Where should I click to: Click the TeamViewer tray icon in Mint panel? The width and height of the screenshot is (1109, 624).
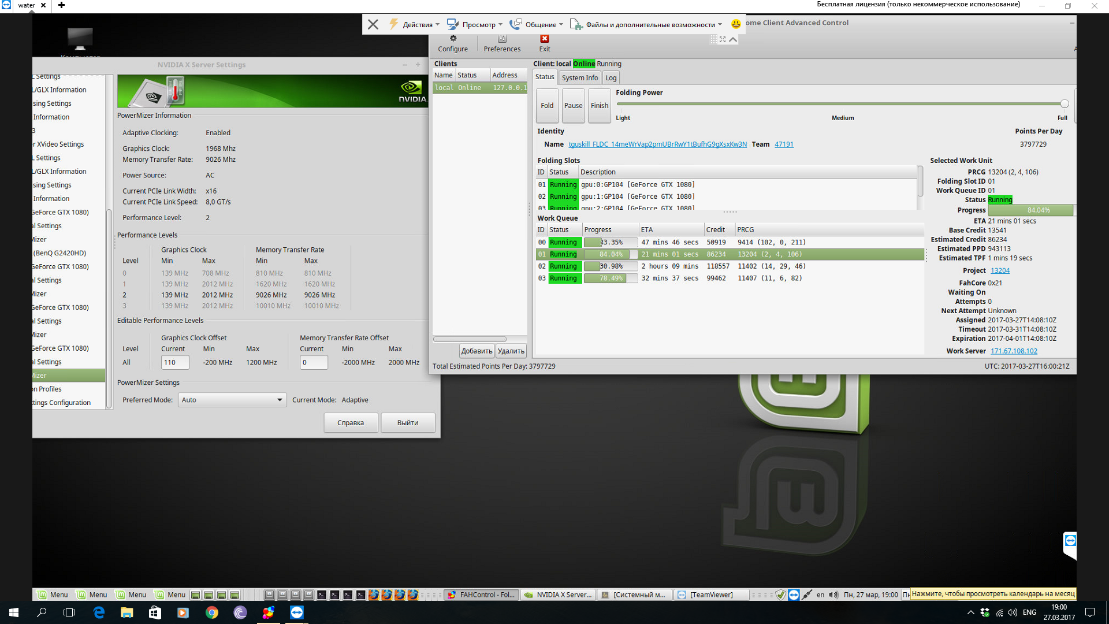coord(794,595)
